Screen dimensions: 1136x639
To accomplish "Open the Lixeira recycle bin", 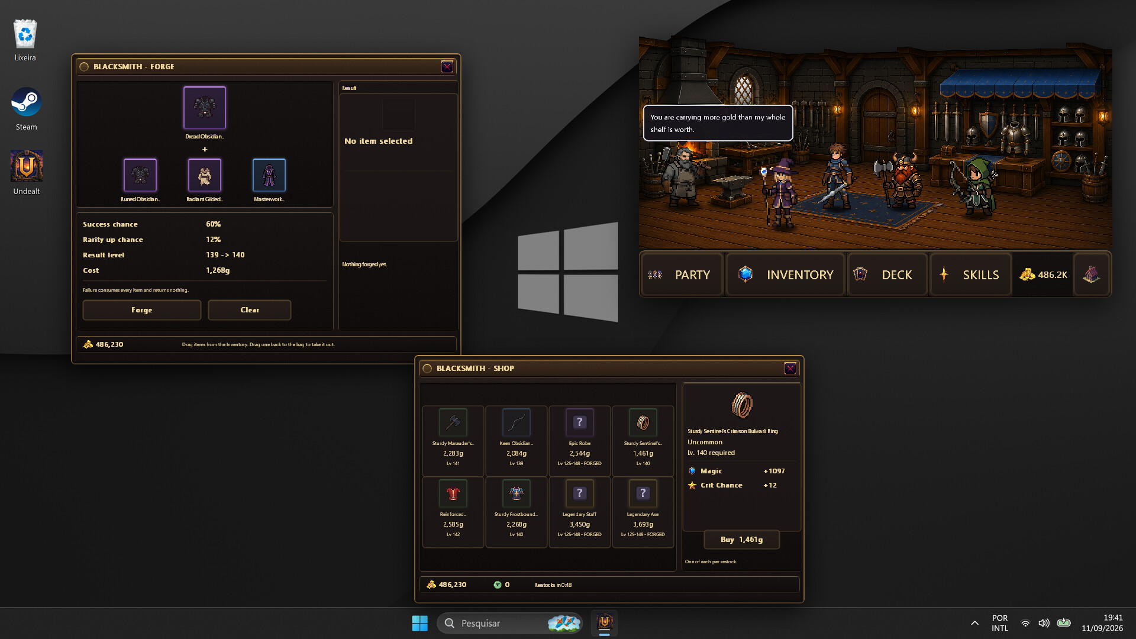I will [x=25, y=40].
